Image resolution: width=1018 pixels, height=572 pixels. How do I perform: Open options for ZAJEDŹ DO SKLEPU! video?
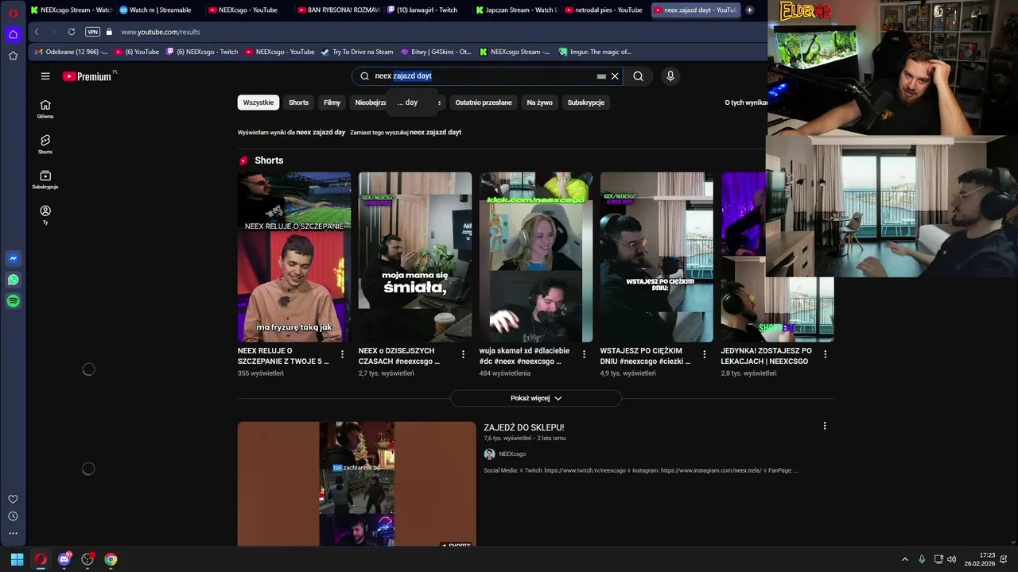(825, 426)
